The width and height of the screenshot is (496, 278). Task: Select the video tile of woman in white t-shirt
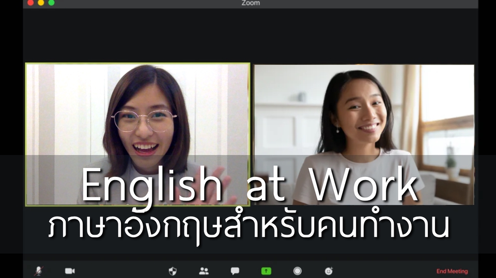point(364,135)
